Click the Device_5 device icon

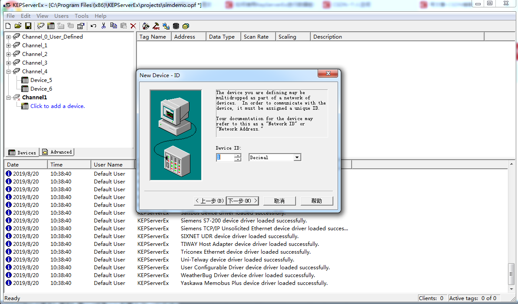pos(24,80)
